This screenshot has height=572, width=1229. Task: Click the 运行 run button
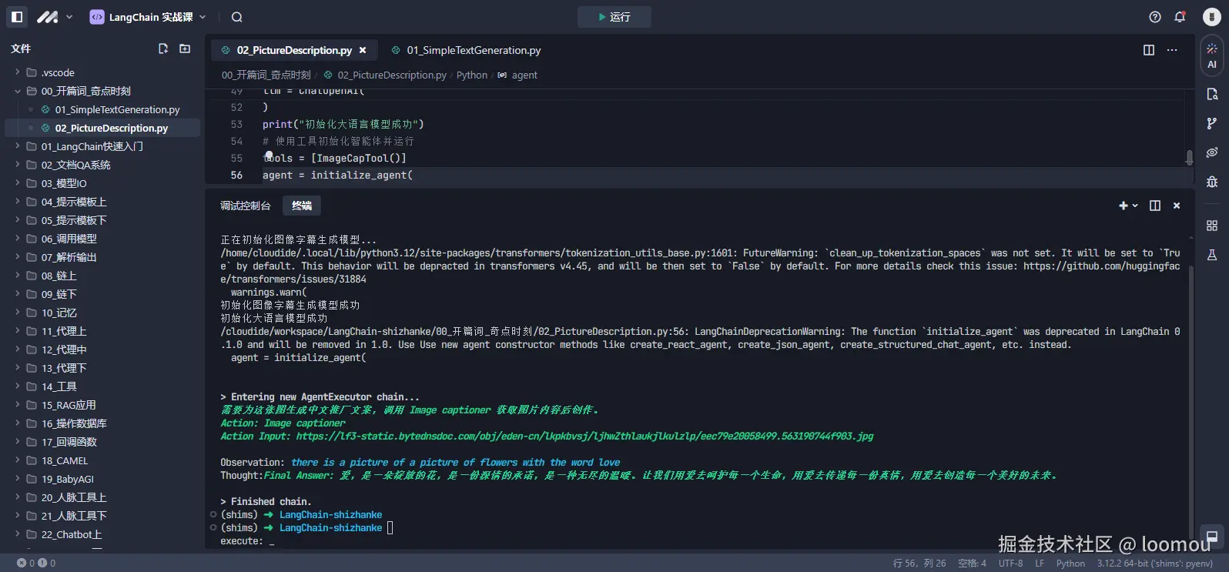pos(614,17)
